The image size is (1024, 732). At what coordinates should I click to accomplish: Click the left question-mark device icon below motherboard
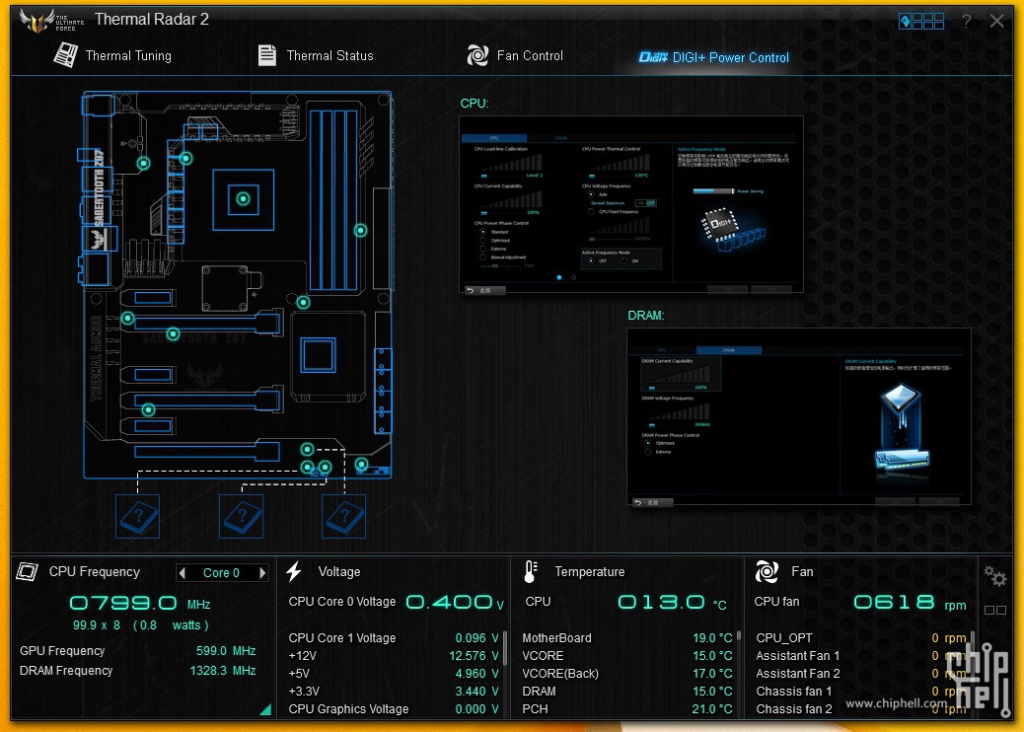coord(137,517)
